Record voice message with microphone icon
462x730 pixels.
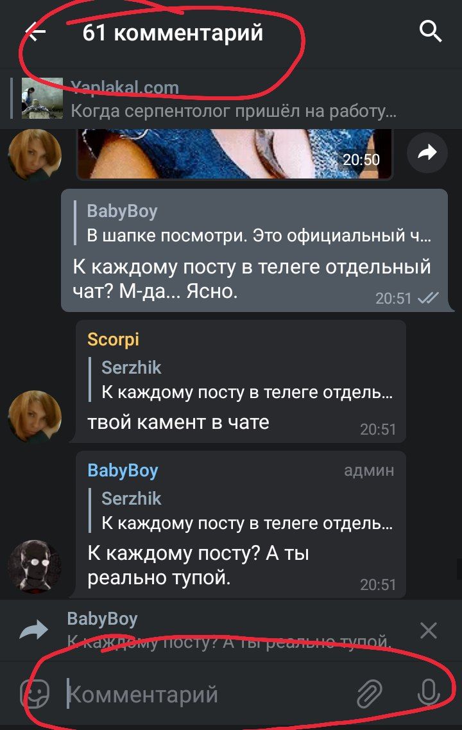coord(428,693)
